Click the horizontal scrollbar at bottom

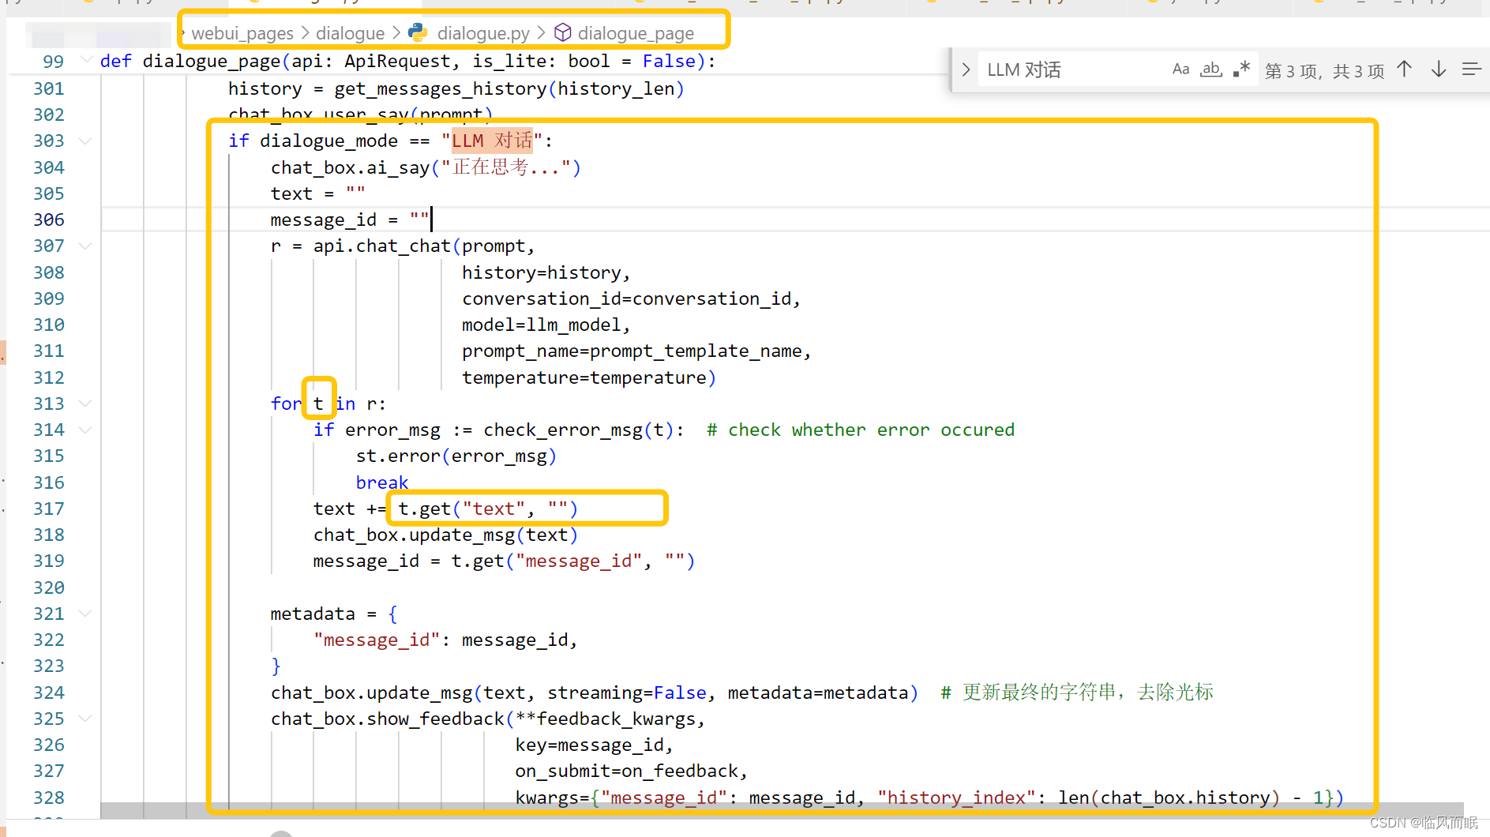click(x=782, y=811)
